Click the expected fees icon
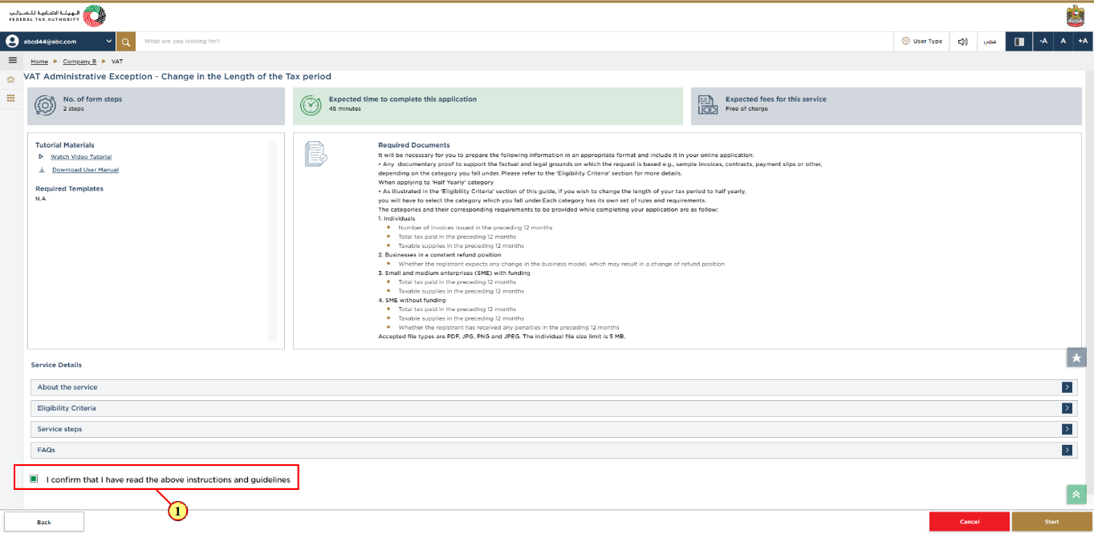Image resolution: width=1094 pixels, height=534 pixels. pyautogui.click(x=707, y=104)
